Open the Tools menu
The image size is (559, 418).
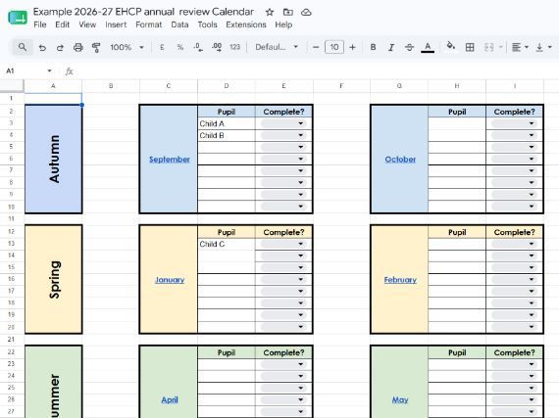click(x=208, y=24)
